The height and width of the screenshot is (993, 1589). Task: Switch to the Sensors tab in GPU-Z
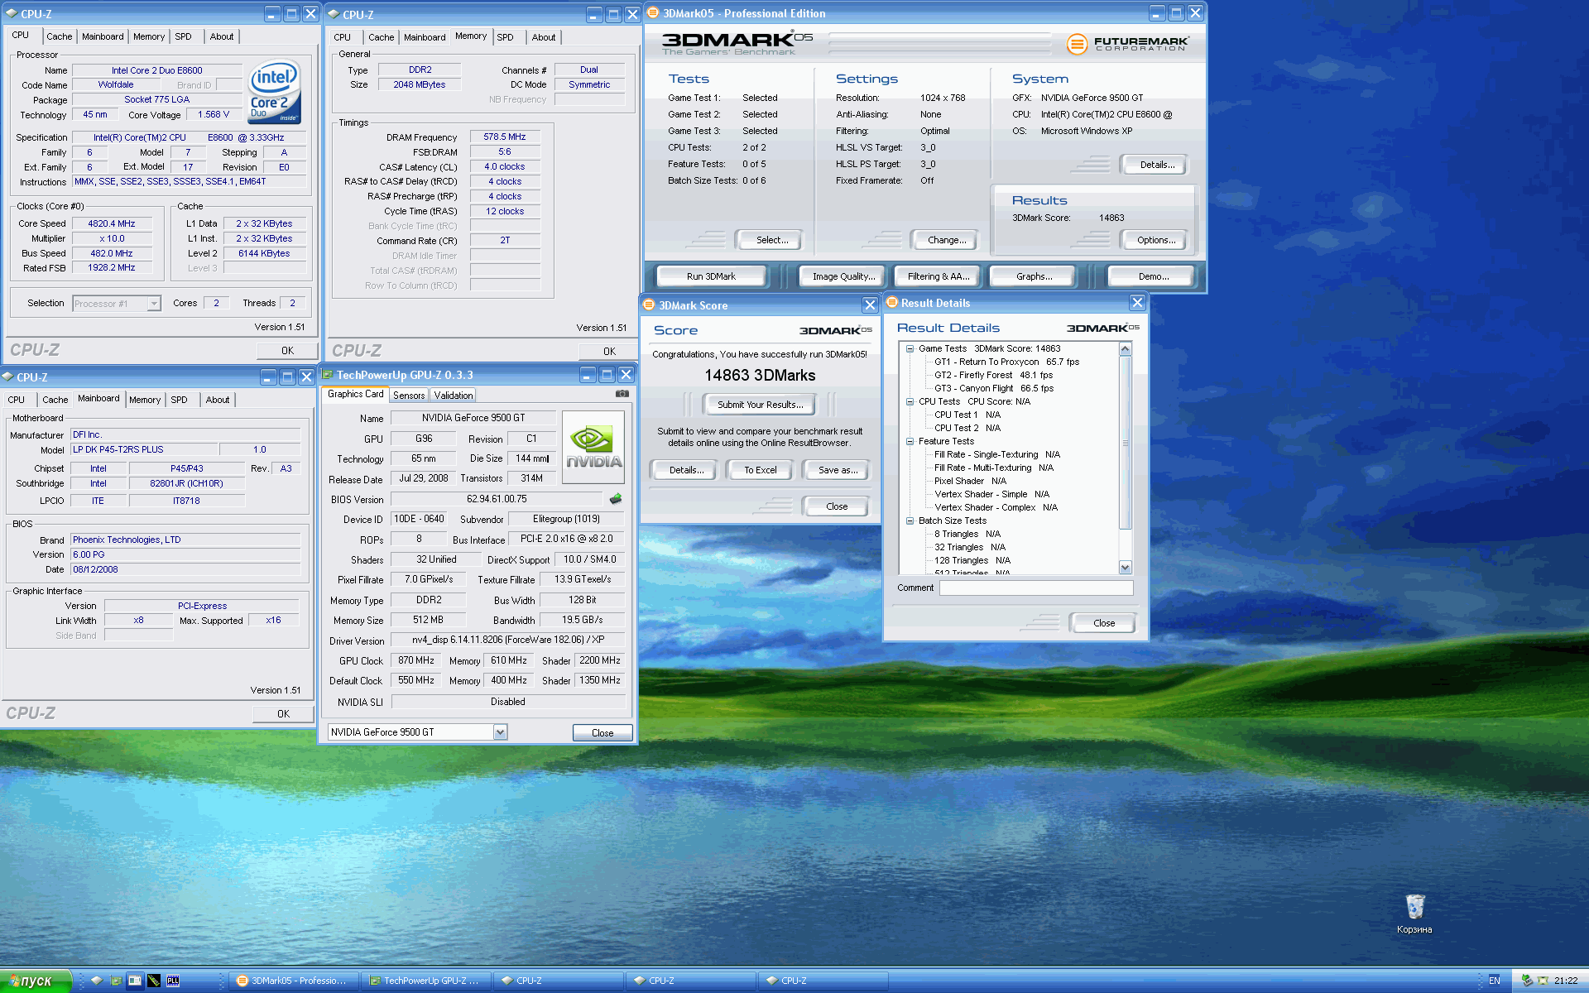tap(409, 396)
